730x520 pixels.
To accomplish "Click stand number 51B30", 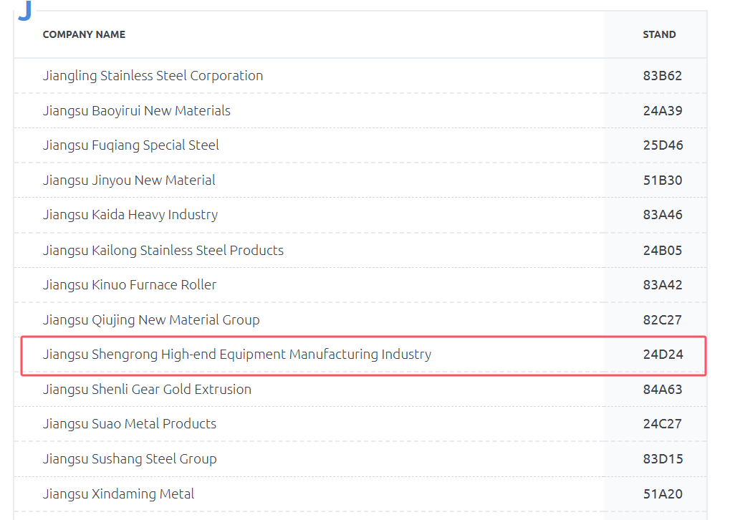I will pyautogui.click(x=663, y=180).
